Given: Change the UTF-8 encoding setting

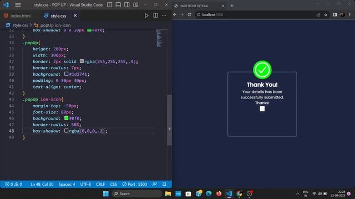Looking at the screenshot, I should [85, 184].
